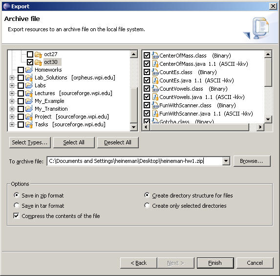280x276 pixels.
Task: Click the CenterOfMass.java file icon
Action: (155, 64)
